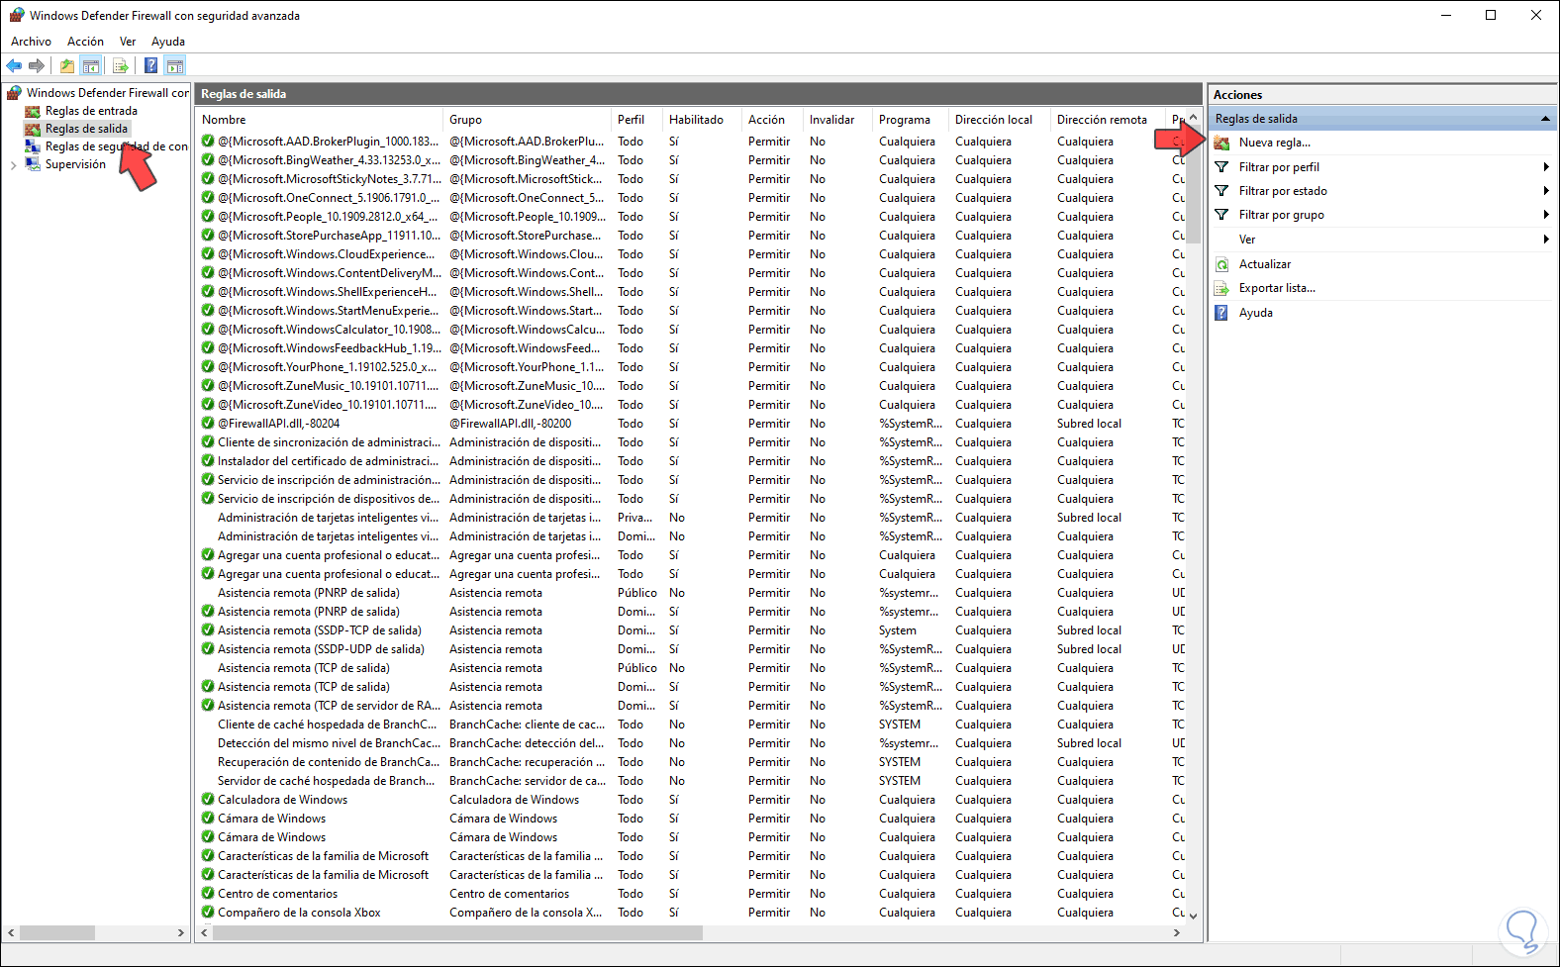Select Asistencia remota (TCP de servidor de RA... rule

pyautogui.click(x=330, y=706)
